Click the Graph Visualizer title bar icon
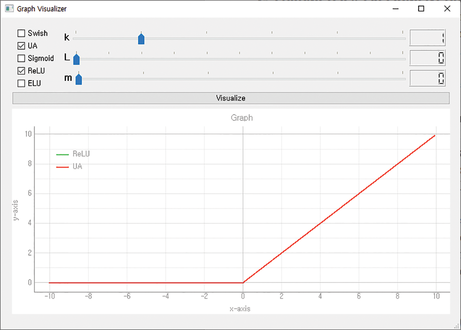 (x=9, y=9)
